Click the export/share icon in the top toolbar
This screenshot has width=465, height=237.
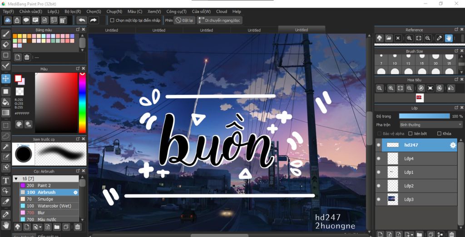pyautogui.click(x=17, y=20)
